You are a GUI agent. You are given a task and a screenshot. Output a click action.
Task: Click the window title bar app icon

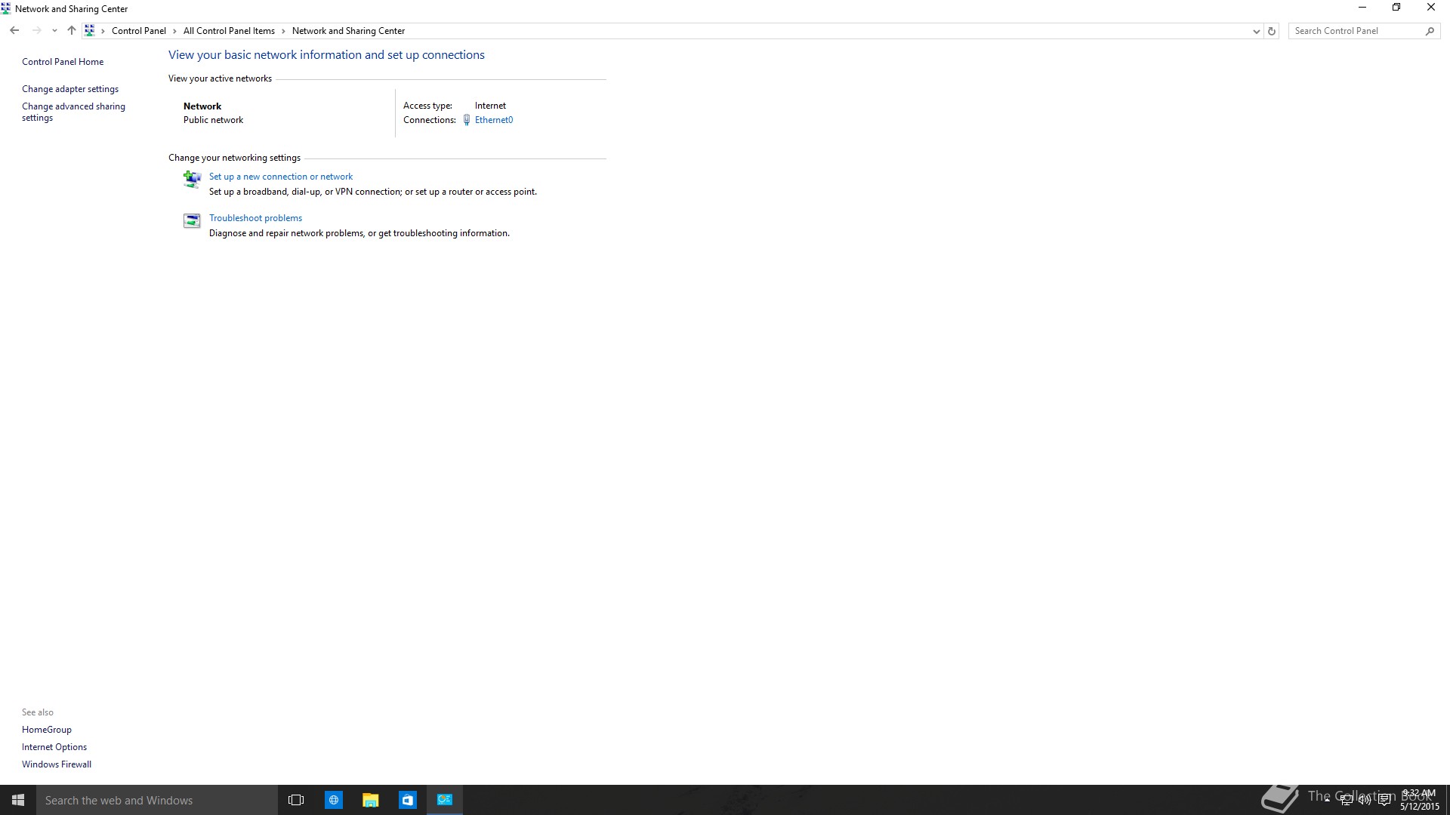click(6, 9)
